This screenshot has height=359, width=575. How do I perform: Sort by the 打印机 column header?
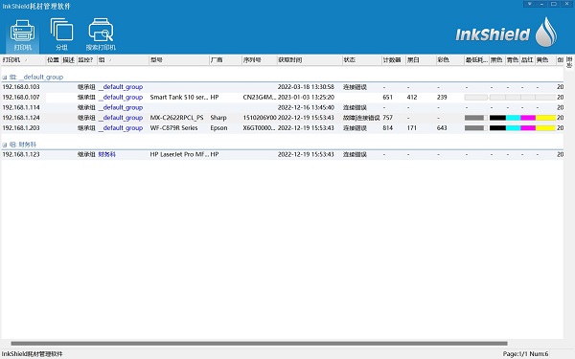(23, 59)
